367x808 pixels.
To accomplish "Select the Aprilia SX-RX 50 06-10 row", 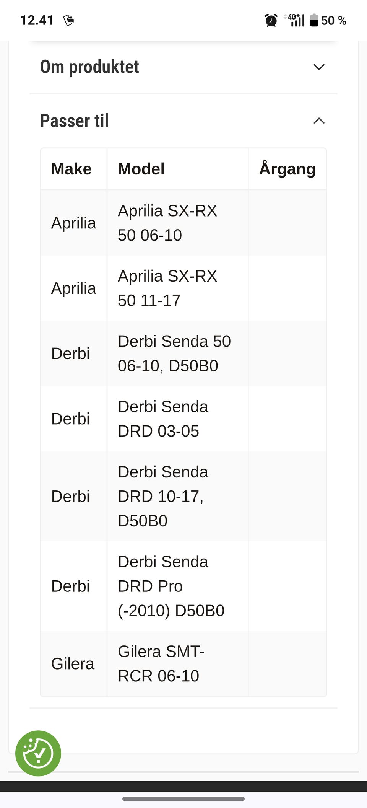I will coord(183,223).
